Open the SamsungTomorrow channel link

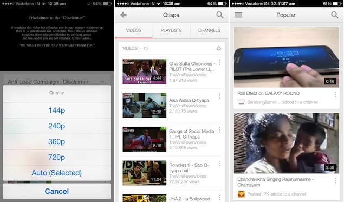pyautogui.click(x=264, y=102)
